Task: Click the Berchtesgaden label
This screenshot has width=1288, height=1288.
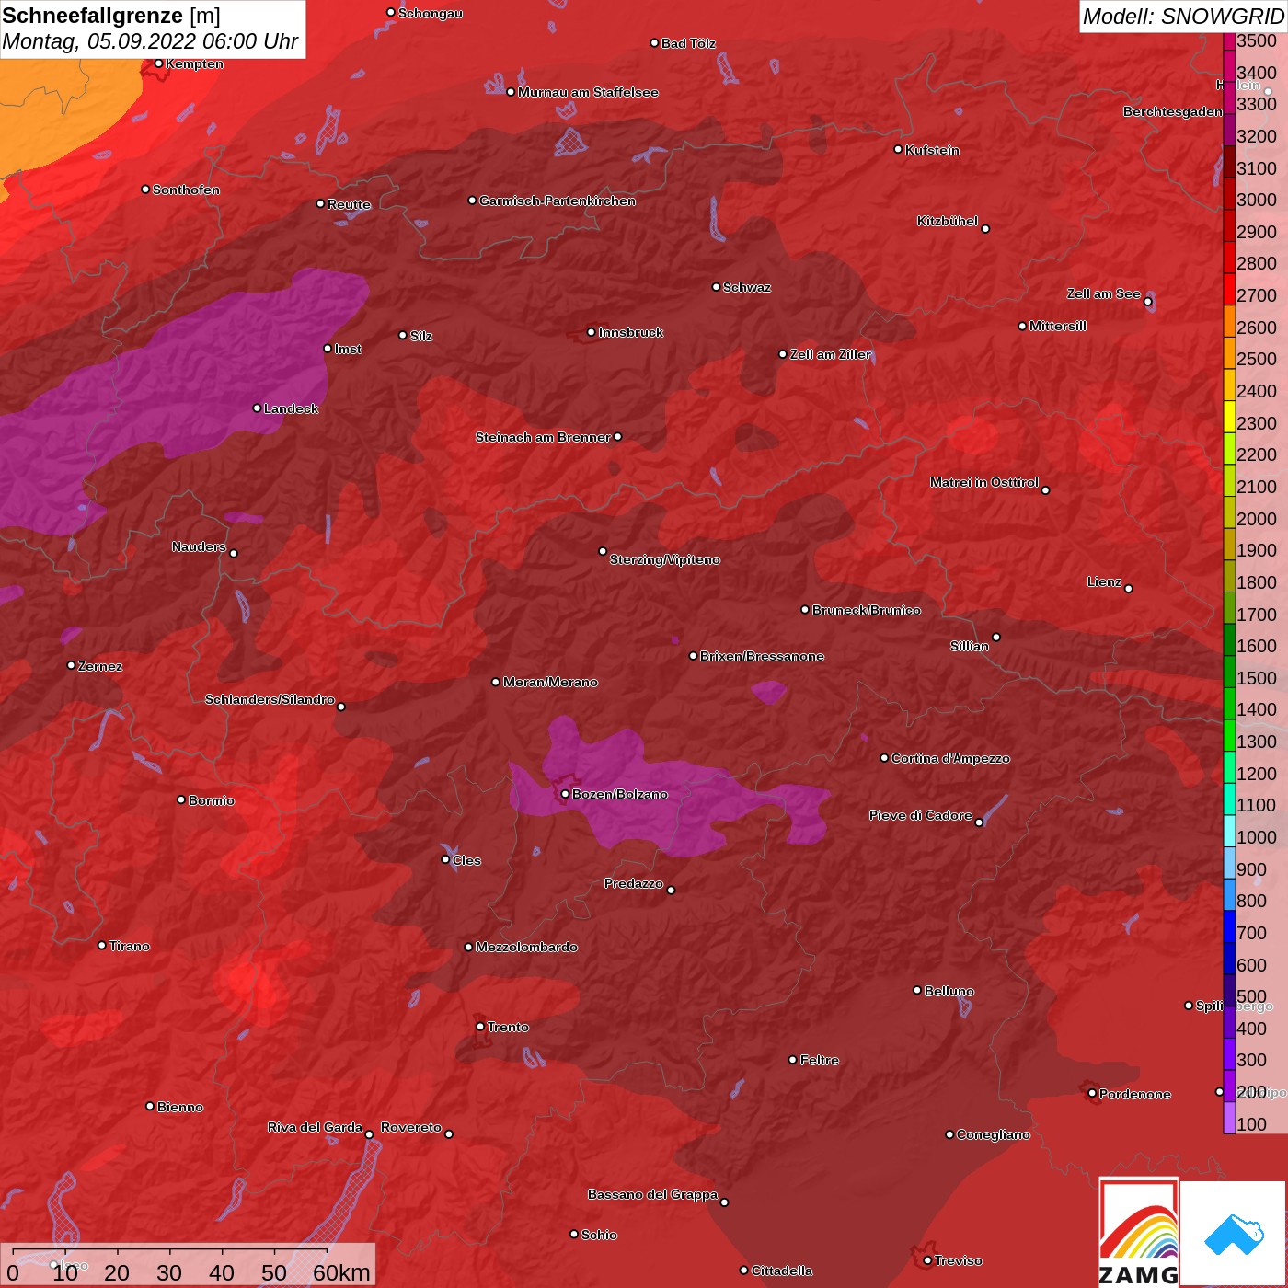Action: pos(1172,111)
